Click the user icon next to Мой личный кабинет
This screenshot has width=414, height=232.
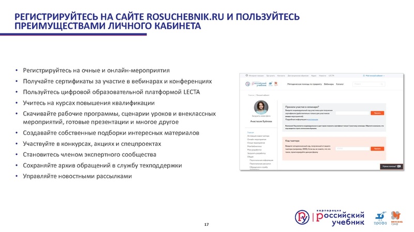364,75
